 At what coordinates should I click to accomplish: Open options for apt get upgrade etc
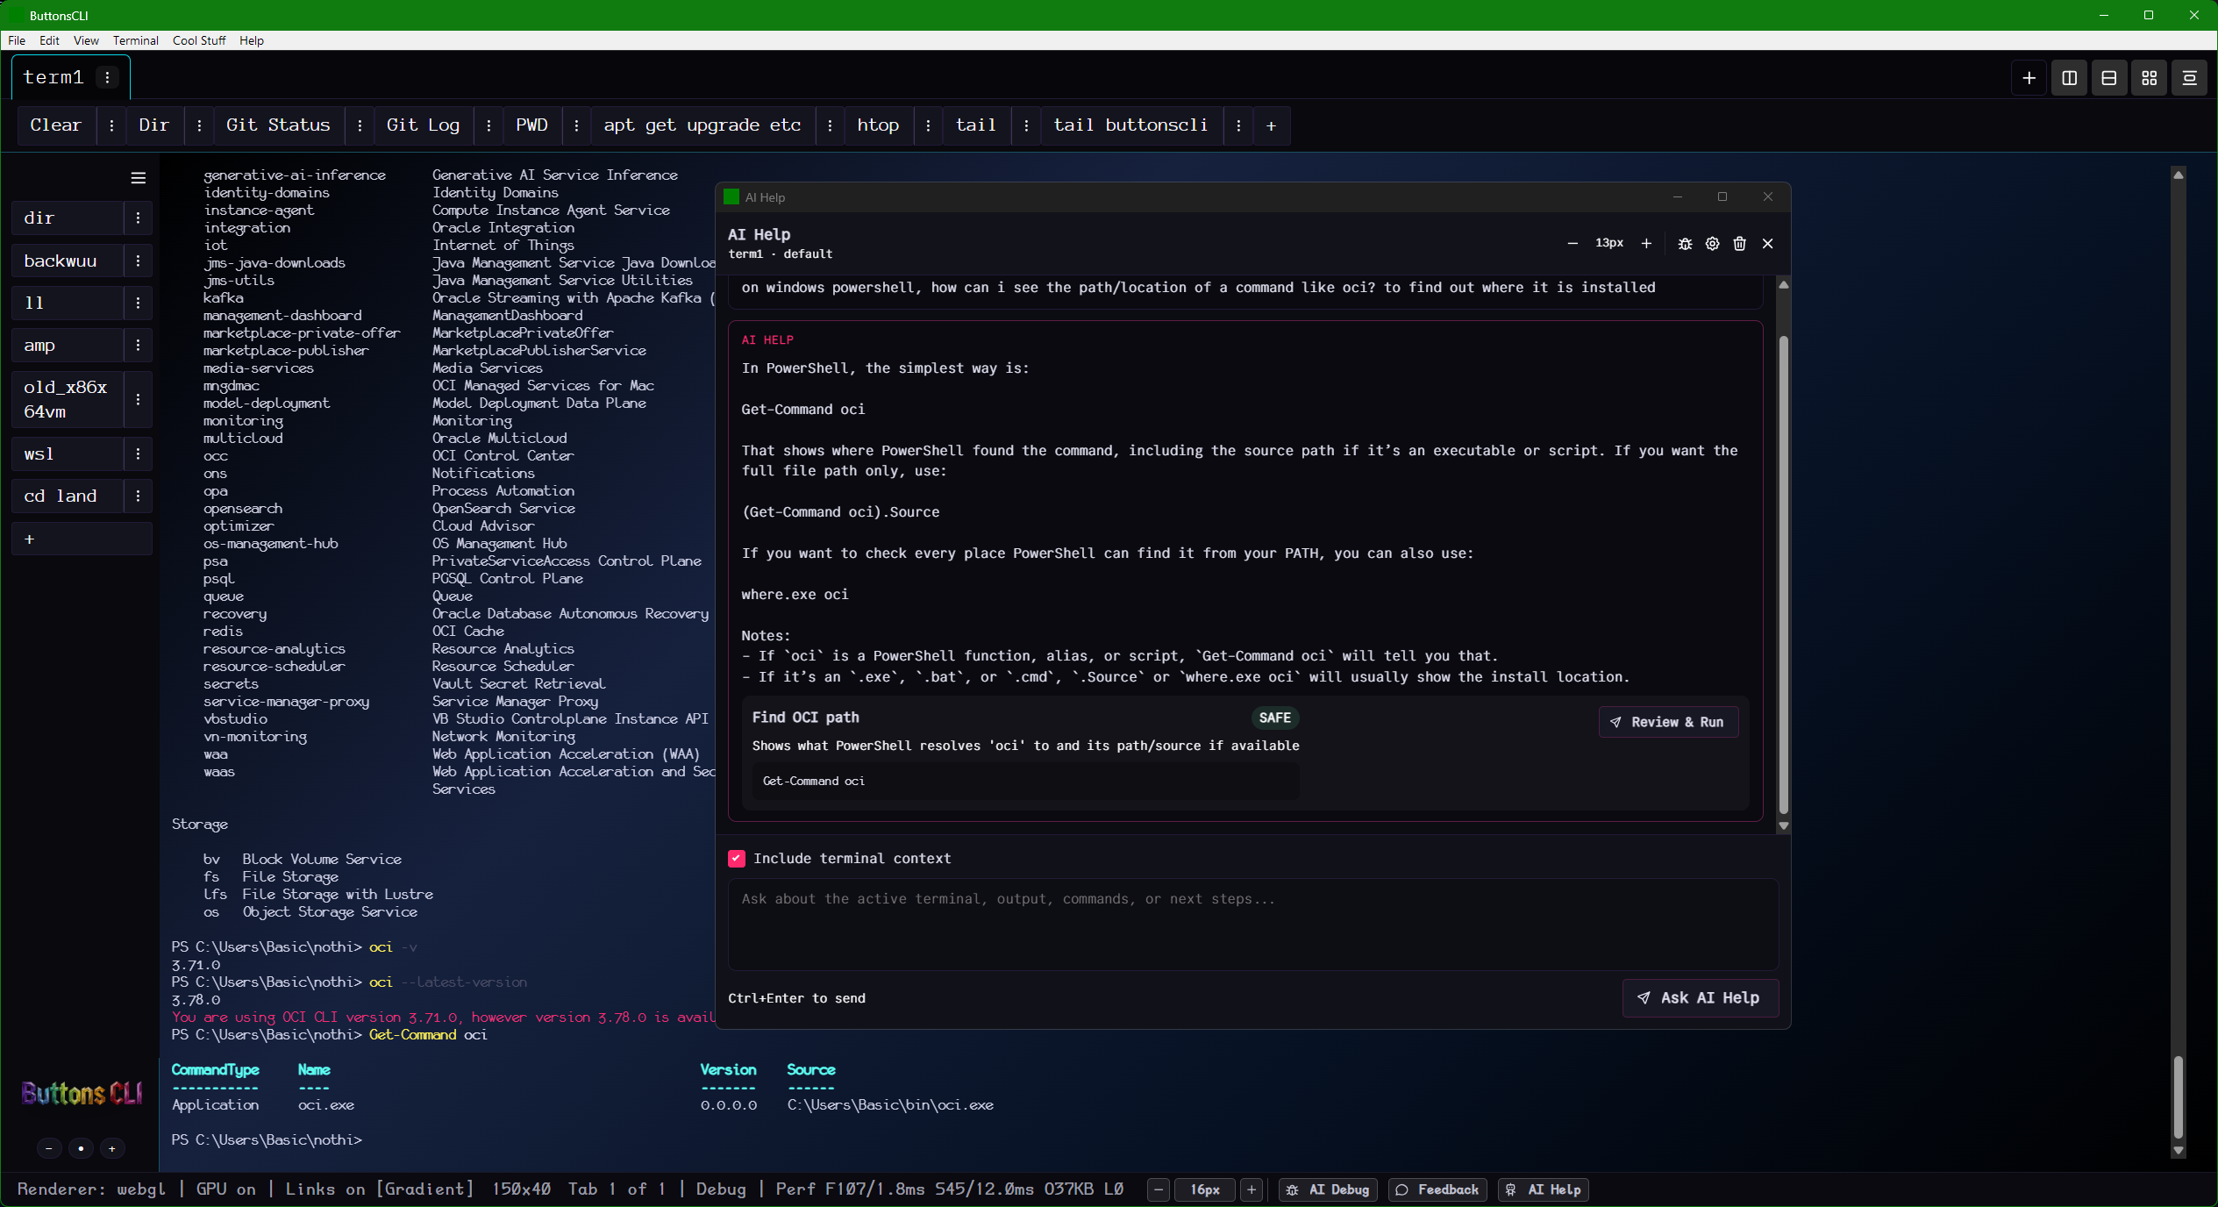[830, 125]
